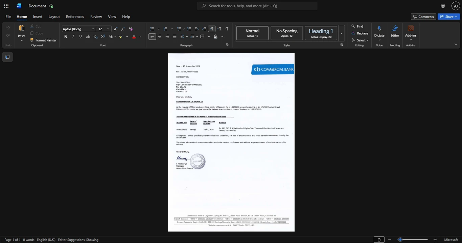Toggle Strikethrough formatting
This screenshot has height=243, width=462.
[88, 36]
